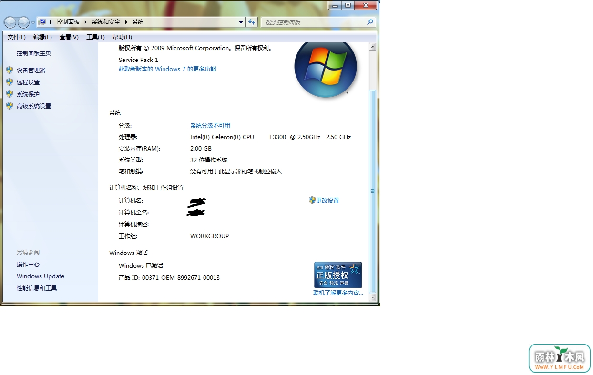Select 系统和安全 in the address breadcrumb
The height and width of the screenshot is (375, 593).
(x=106, y=22)
